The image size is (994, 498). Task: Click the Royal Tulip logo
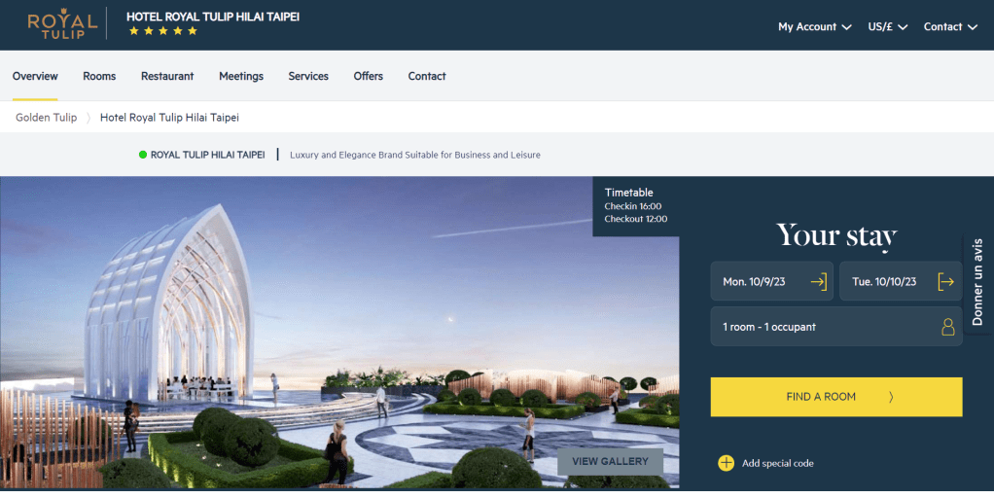pyautogui.click(x=62, y=24)
